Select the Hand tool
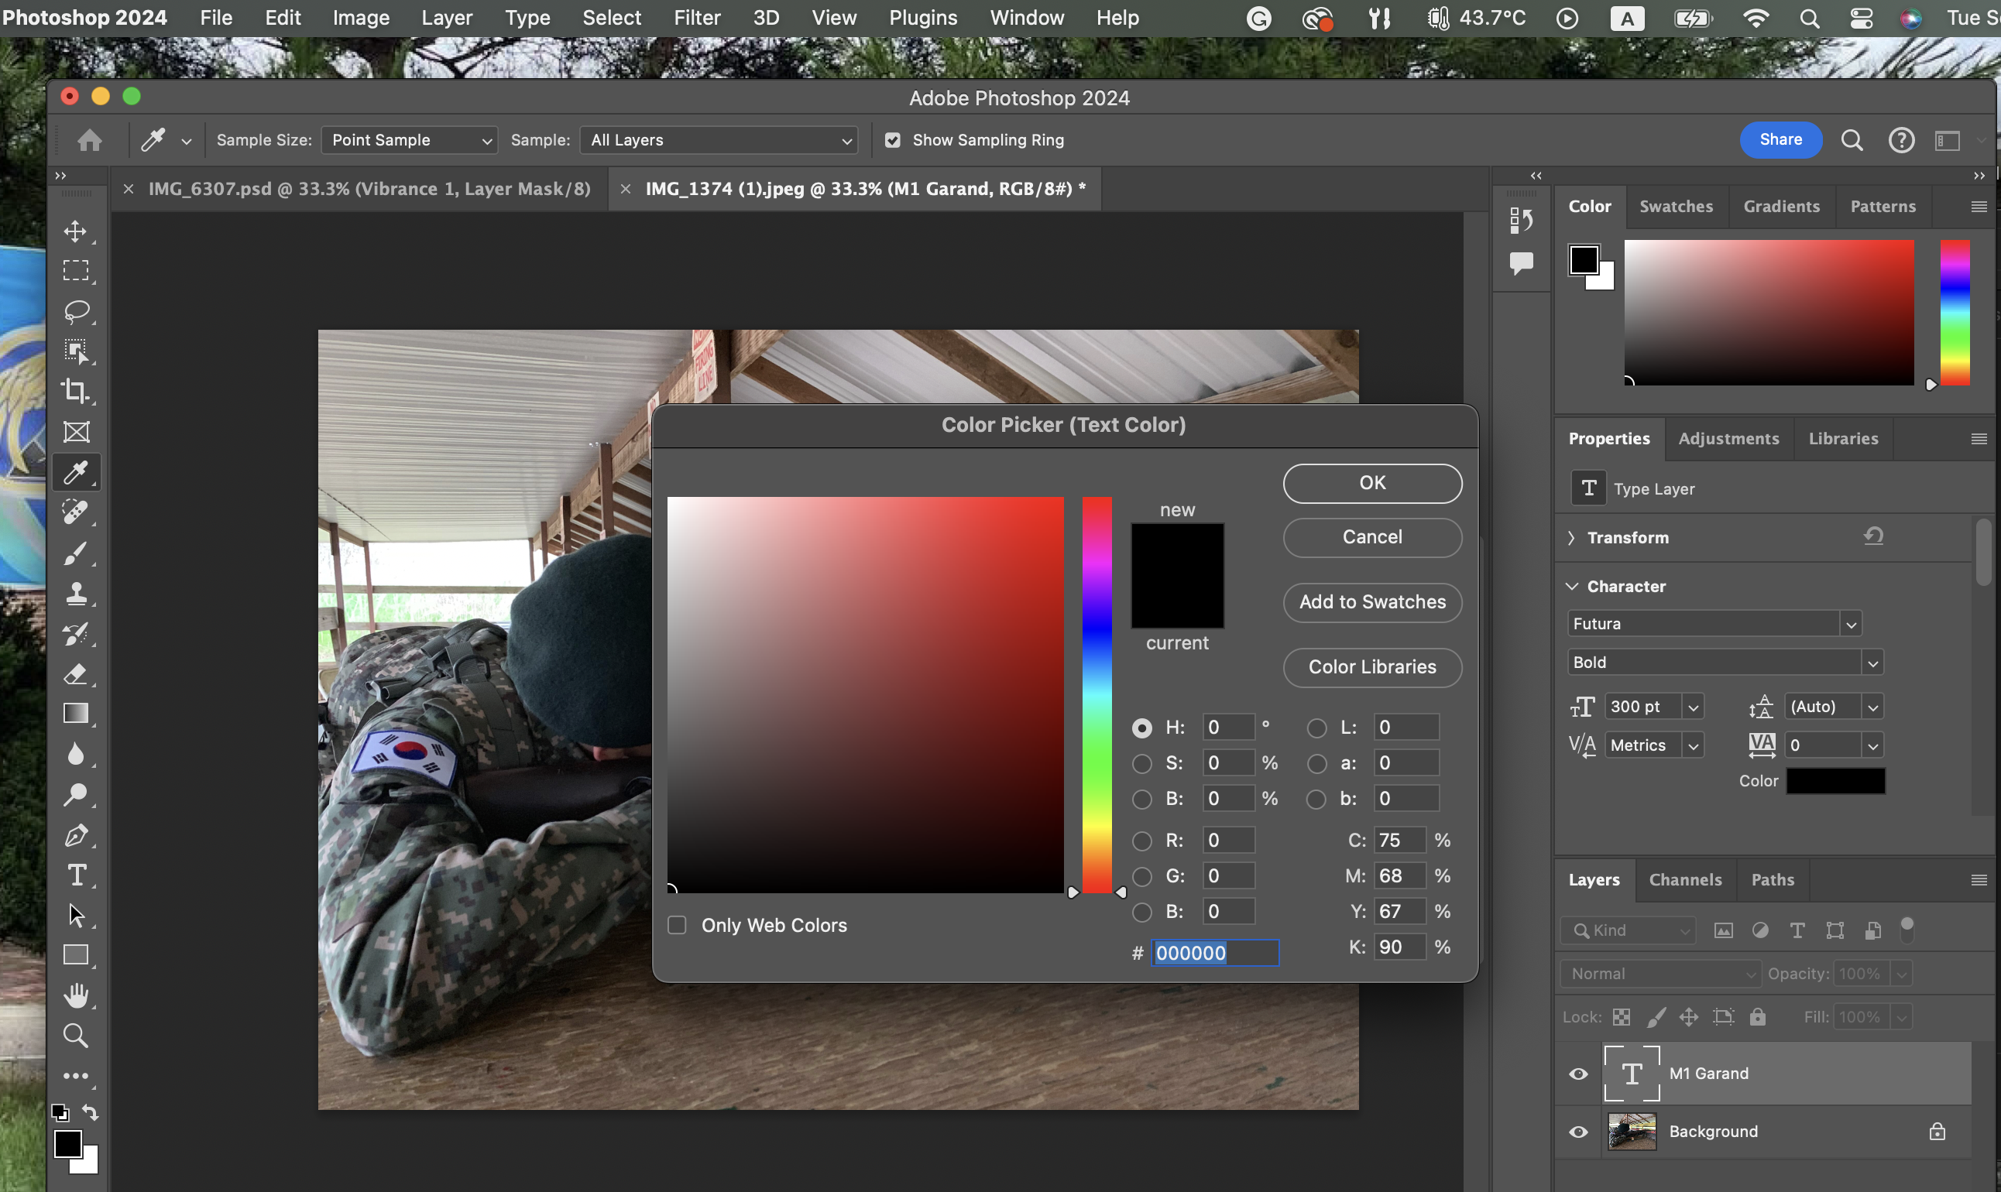The height and width of the screenshot is (1192, 2001). [x=77, y=995]
